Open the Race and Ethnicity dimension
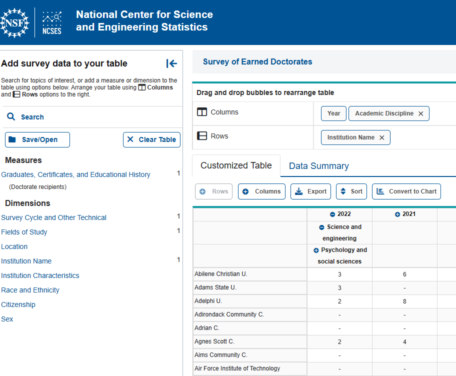 (x=30, y=290)
